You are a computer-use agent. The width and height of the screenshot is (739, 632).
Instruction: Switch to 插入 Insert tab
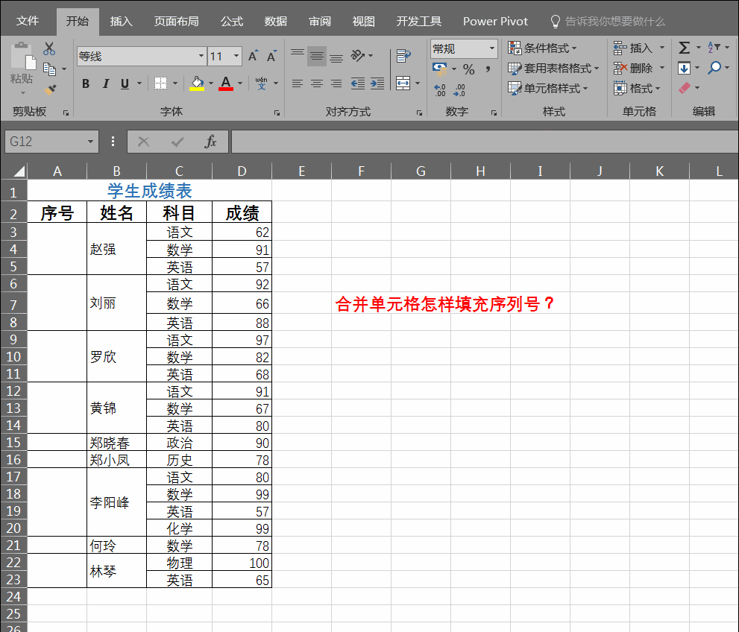coord(121,21)
